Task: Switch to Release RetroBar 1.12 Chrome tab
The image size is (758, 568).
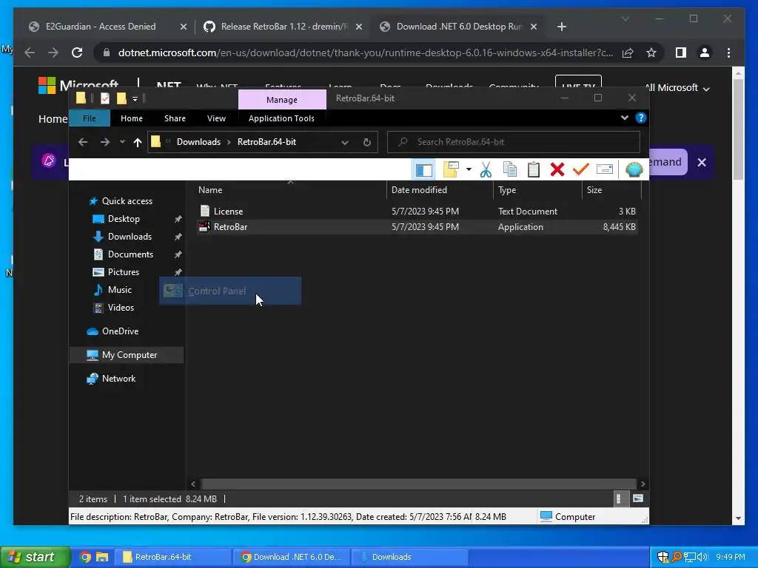Action: click(283, 27)
